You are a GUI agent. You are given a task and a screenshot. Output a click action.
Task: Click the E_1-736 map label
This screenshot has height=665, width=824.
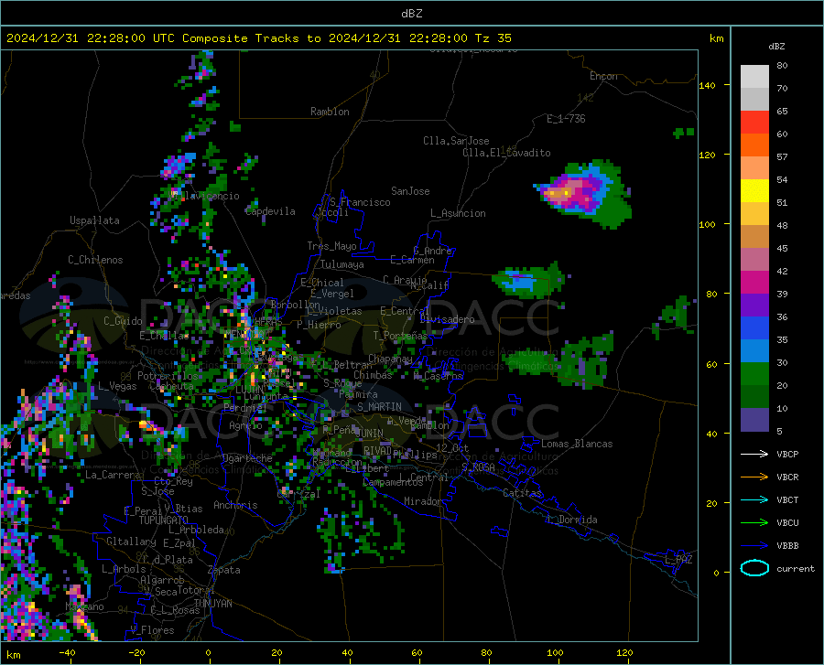[x=566, y=119]
